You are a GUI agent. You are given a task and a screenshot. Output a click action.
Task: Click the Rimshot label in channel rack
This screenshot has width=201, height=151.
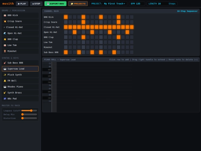[x=48, y=47]
